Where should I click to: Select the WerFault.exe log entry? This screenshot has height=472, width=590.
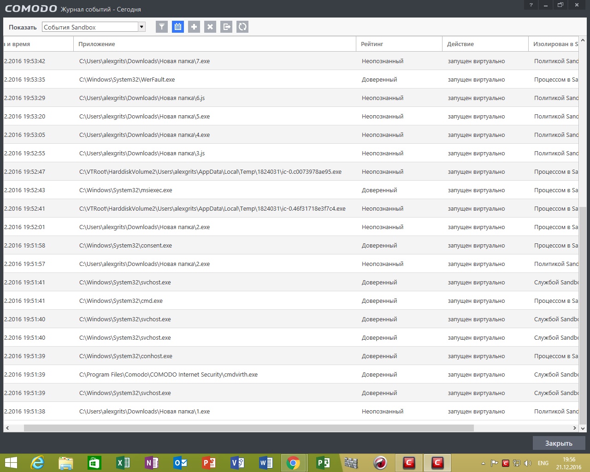pos(291,79)
